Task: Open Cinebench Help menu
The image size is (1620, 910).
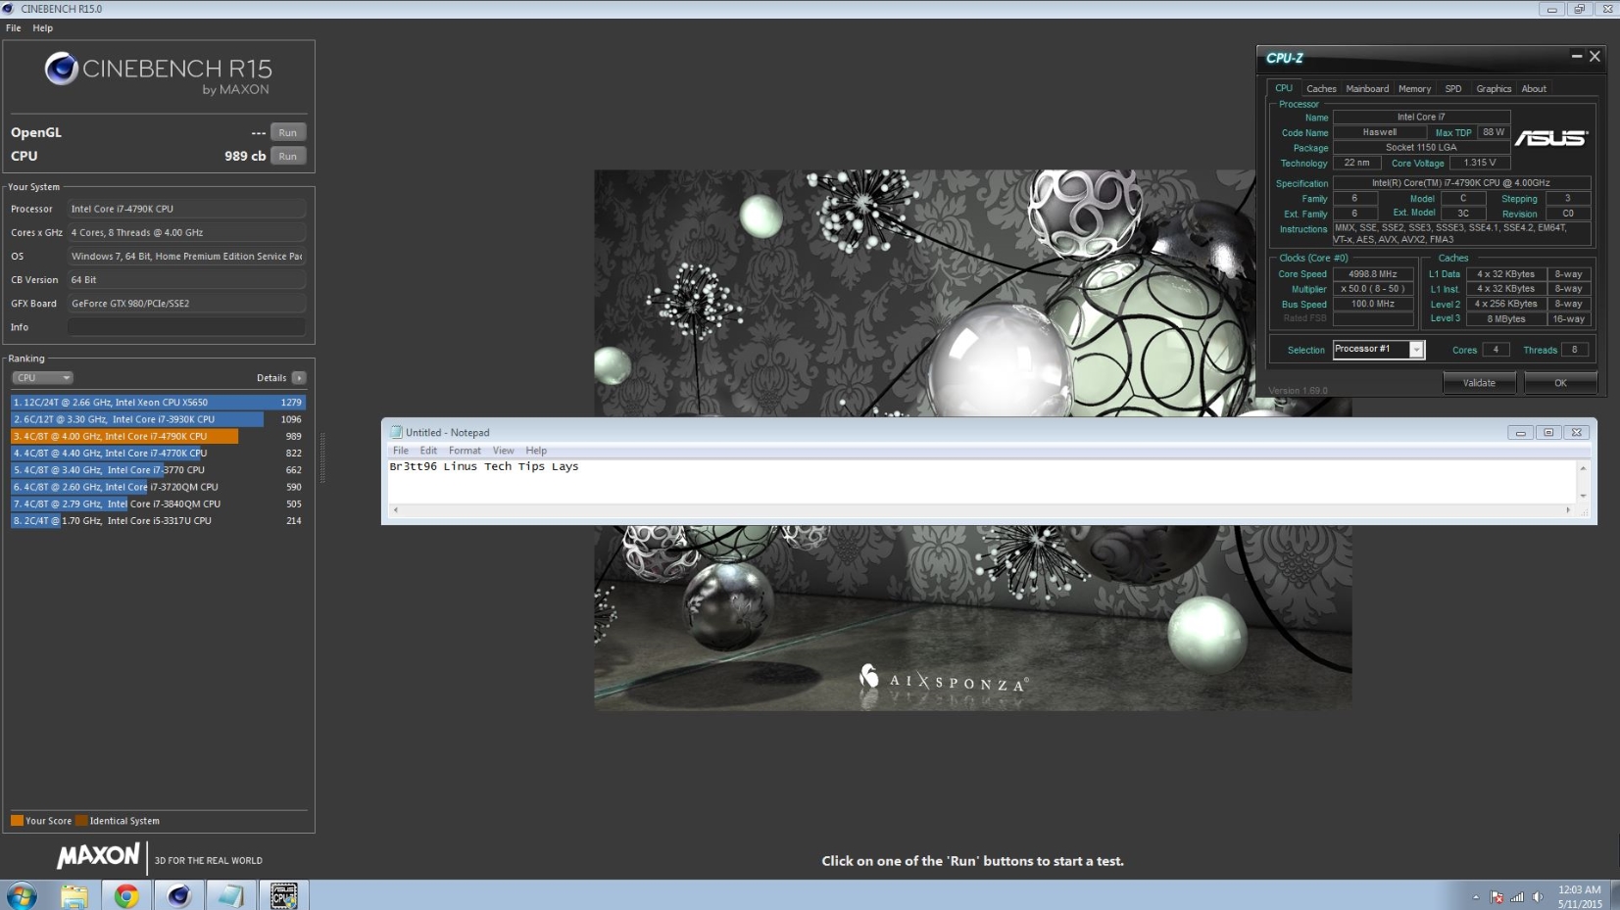Action: pos(42,28)
